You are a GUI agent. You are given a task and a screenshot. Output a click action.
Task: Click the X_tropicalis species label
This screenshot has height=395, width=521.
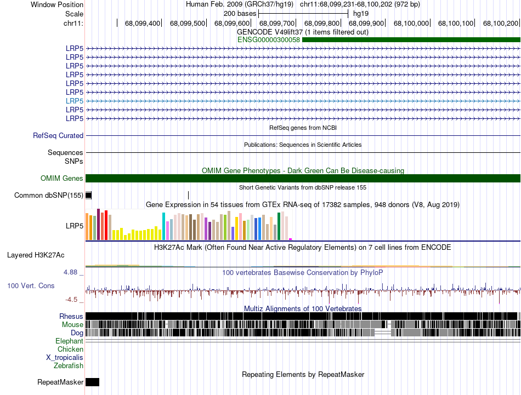(65, 358)
